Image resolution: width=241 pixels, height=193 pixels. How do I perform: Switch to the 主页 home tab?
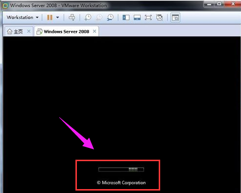click(x=19, y=31)
